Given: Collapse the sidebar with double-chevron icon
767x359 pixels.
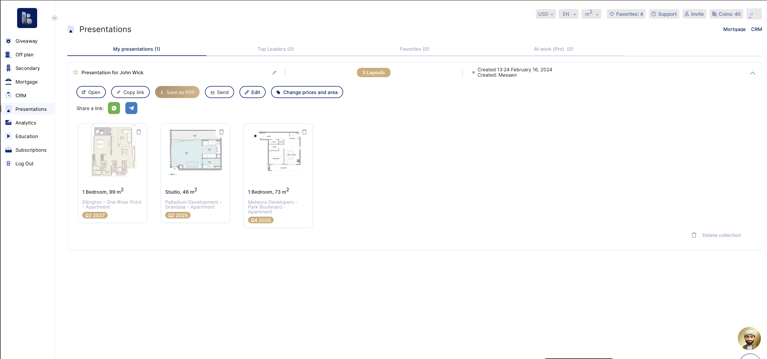Looking at the screenshot, I should [x=55, y=18].
